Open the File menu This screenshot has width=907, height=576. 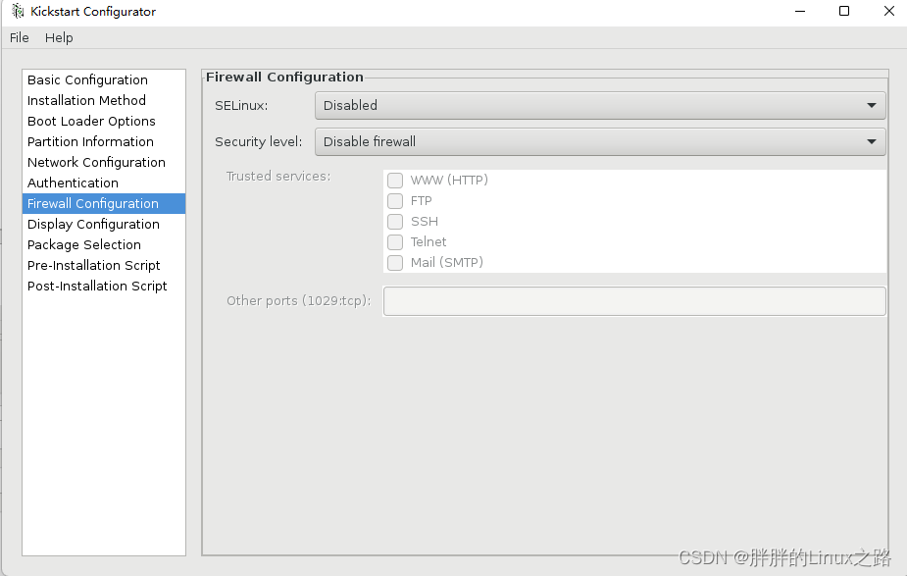coord(20,37)
